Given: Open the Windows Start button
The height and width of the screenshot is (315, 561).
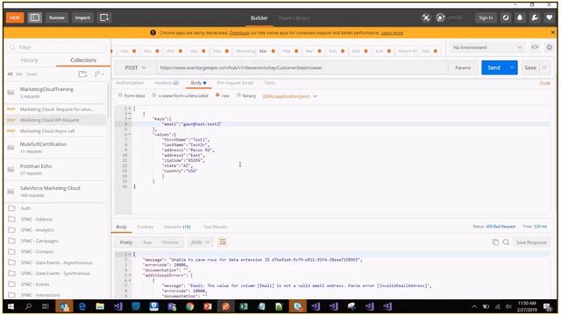Looking at the screenshot, I should (x=11, y=306).
